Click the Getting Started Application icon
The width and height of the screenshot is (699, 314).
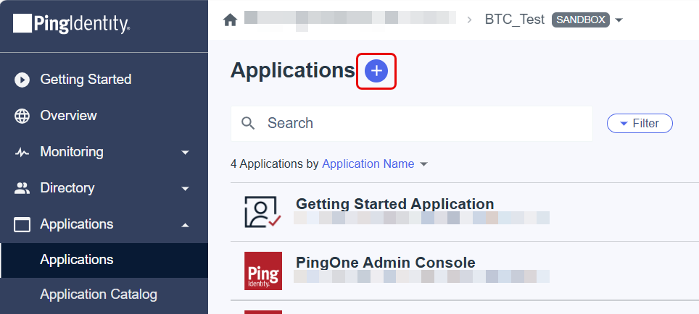click(x=263, y=212)
